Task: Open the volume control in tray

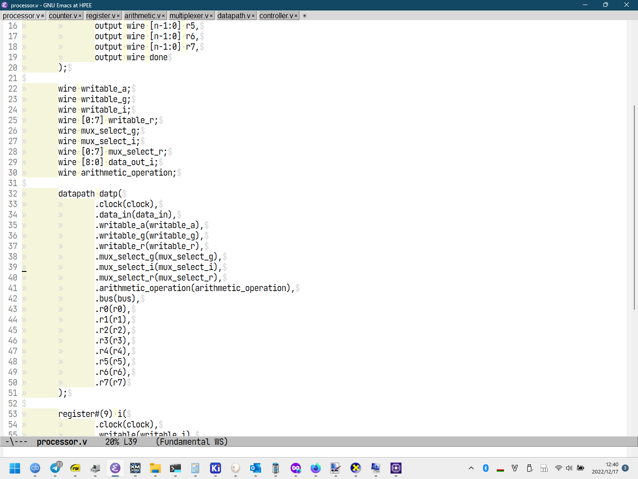Action: [569, 468]
